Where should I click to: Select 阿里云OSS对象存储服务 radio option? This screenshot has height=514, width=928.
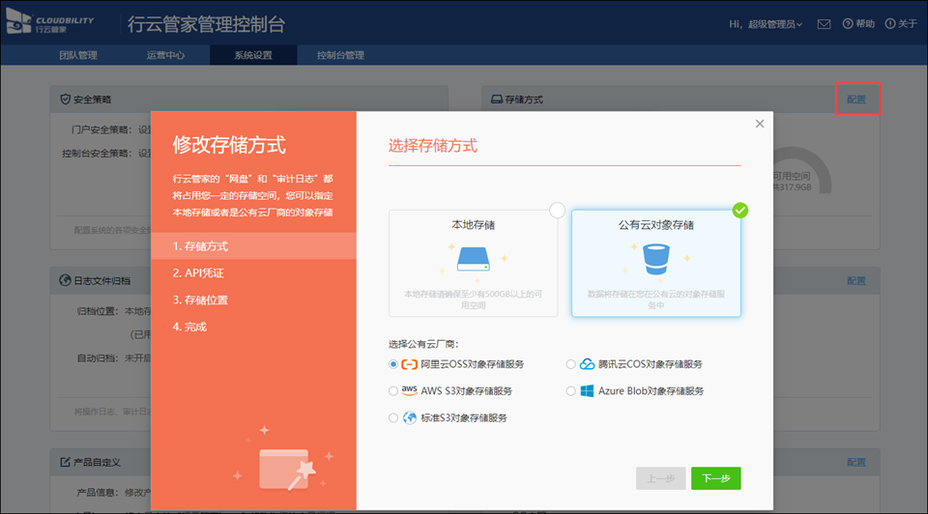[x=392, y=364]
